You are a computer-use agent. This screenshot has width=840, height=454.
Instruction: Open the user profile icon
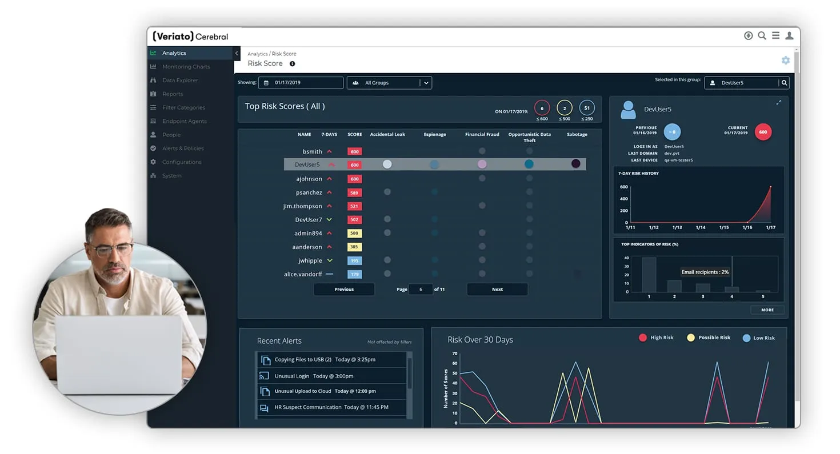coord(789,35)
